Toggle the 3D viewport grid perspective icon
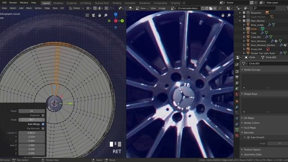The height and width of the screenshot is (162, 288). 87,15
